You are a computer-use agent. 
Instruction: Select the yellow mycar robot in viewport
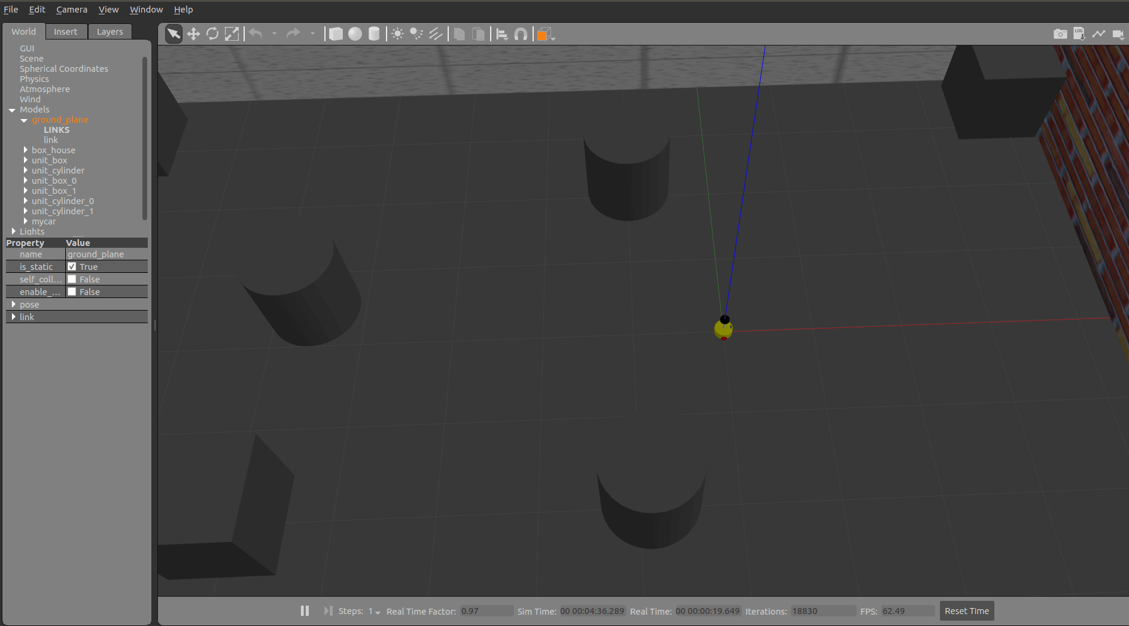[x=723, y=328]
